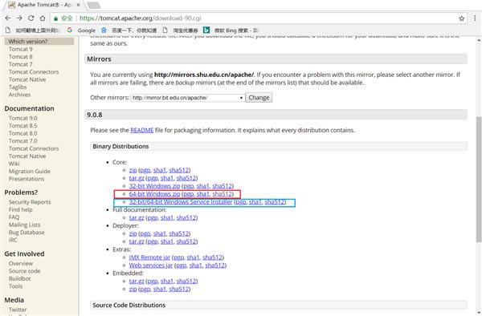The width and height of the screenshot is (482, 316).
Task: Open the Bing search bookmark
Action: pyautogui.click(x=231, y=30)
